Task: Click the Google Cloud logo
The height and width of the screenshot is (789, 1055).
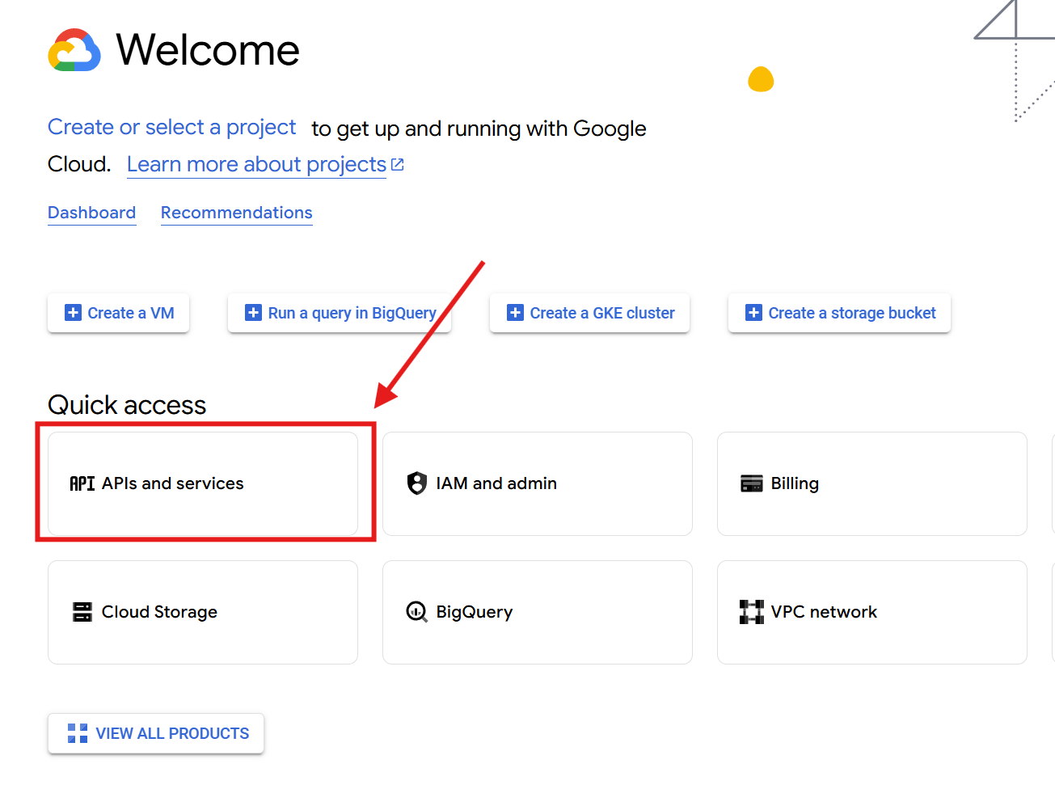Action: pyautogui.click(x=74, y=50)
